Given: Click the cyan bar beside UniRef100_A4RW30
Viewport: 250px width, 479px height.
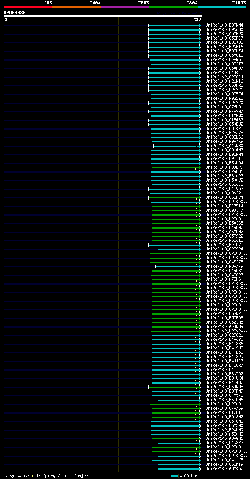Looking at the screenshot, I should click(x=177, y=146).
